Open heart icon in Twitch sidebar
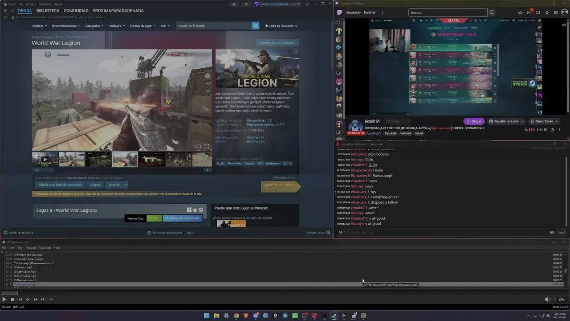 [339, 23]
